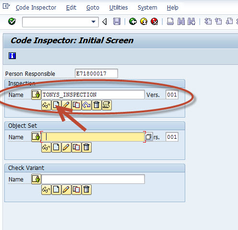
Task: Open the Goto menu
Action: pos(93,8)
